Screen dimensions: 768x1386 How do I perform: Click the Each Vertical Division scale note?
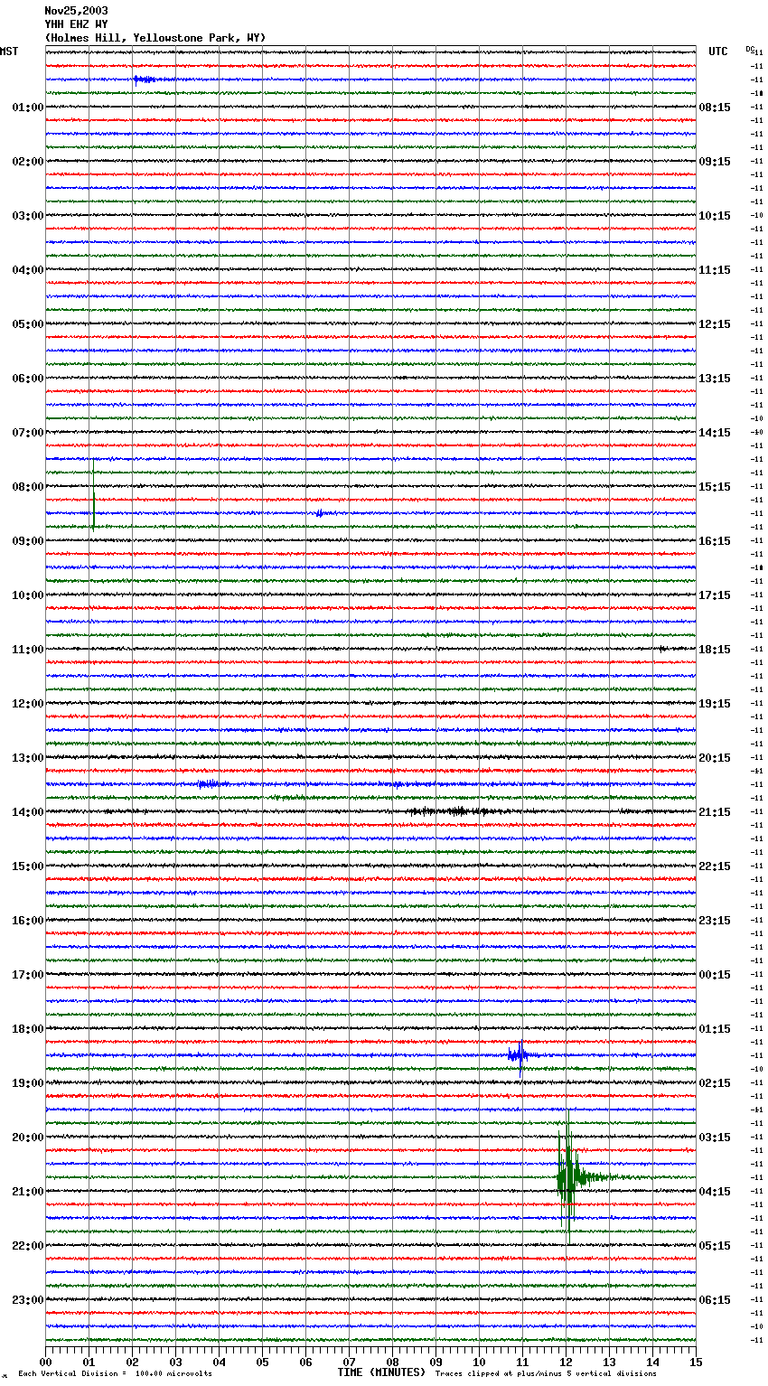[115, 1373]
